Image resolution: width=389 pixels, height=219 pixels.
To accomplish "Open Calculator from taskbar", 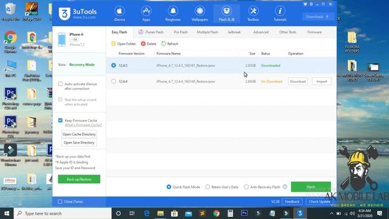I will pyautogui.click(x=230, y=214).
